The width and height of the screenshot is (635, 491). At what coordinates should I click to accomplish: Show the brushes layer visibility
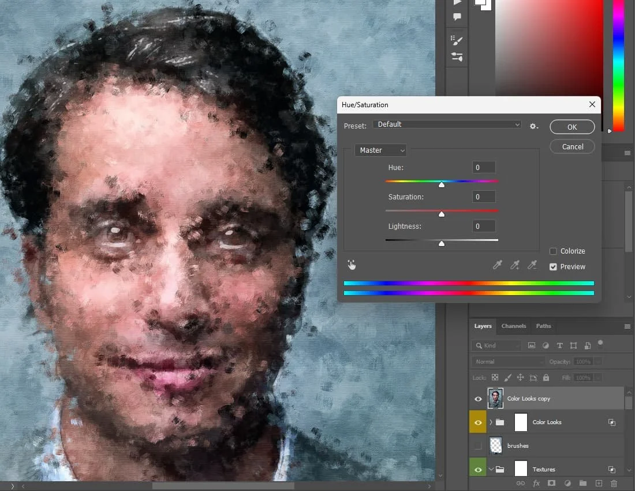(x=478, y=445)
